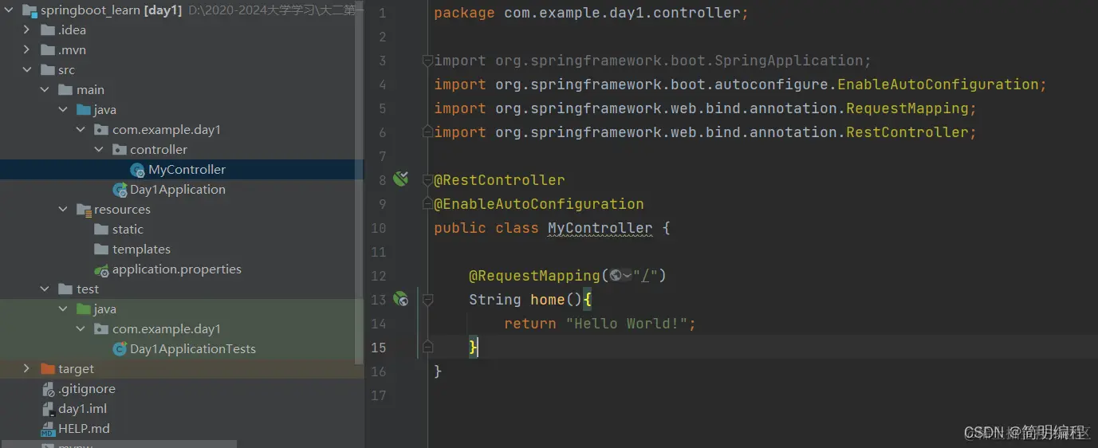This screenshot has width=1098, height=448.
Task: Click the MyController class name in code
Action: click(600, 228)
